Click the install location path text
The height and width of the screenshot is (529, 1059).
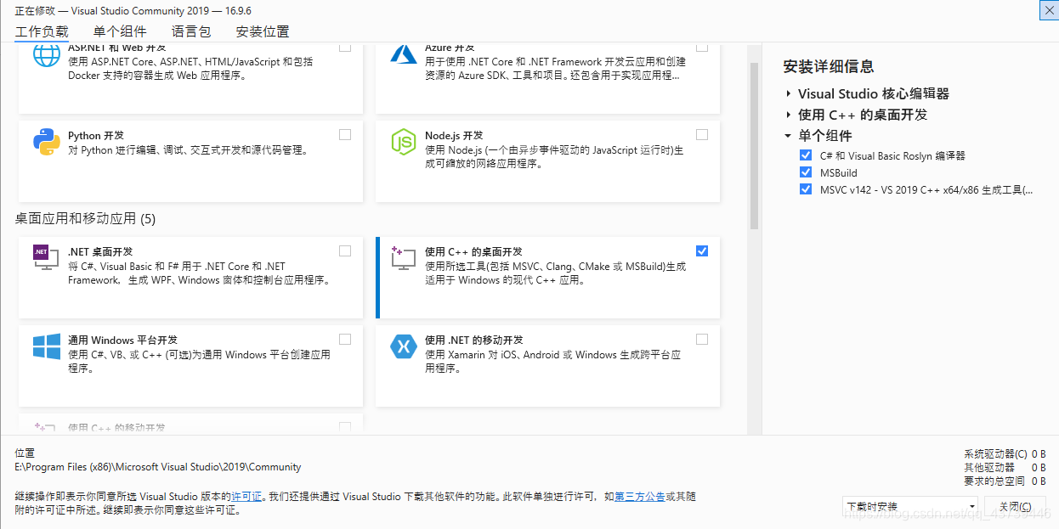158,466
